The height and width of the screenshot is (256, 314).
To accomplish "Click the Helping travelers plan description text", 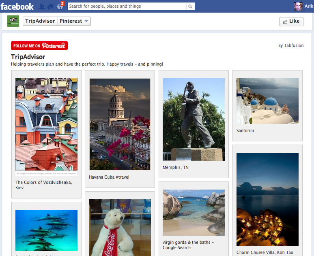I will tap(87, 64).
